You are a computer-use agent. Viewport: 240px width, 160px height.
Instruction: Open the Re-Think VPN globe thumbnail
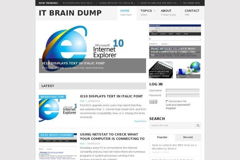click(x=188, y=70)
